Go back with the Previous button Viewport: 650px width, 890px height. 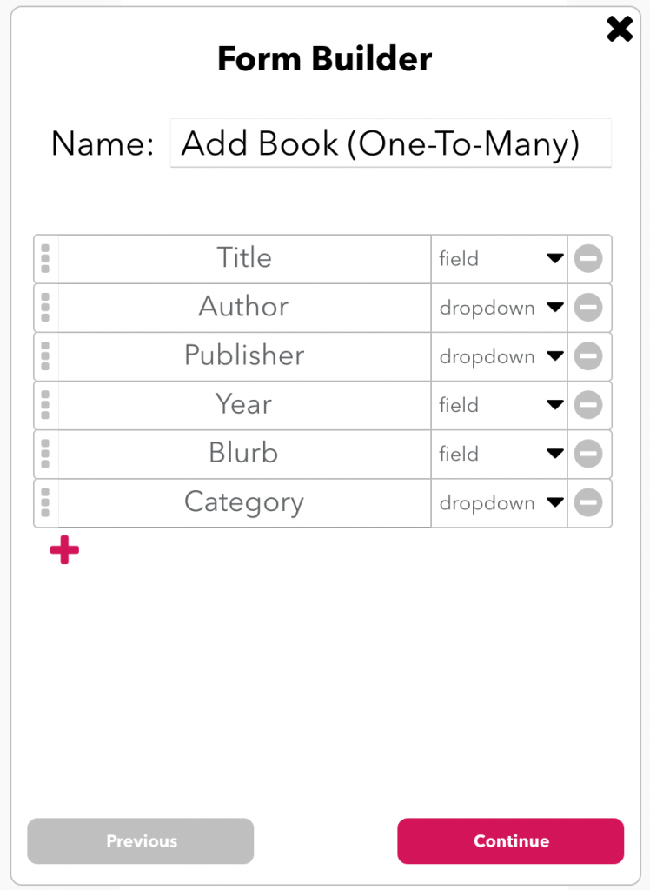[141, 840]
